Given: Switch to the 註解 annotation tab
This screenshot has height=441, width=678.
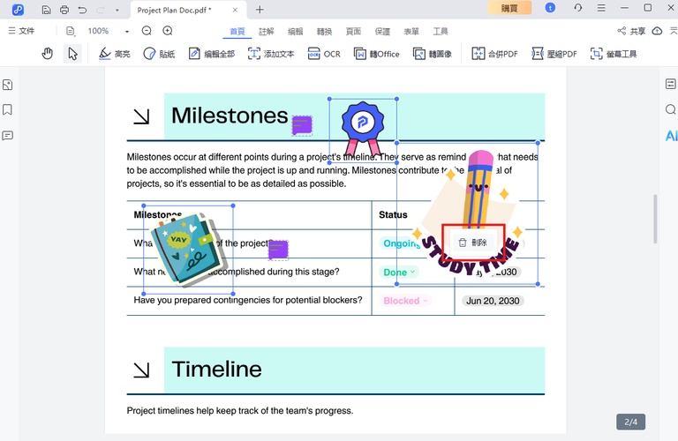Looking at the screenshot, I should click(266, 31).
